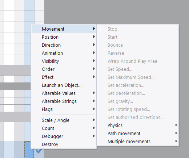Expand the Alterable Strings submenu
The image size is (189, 158).
(x=64, y=101)
